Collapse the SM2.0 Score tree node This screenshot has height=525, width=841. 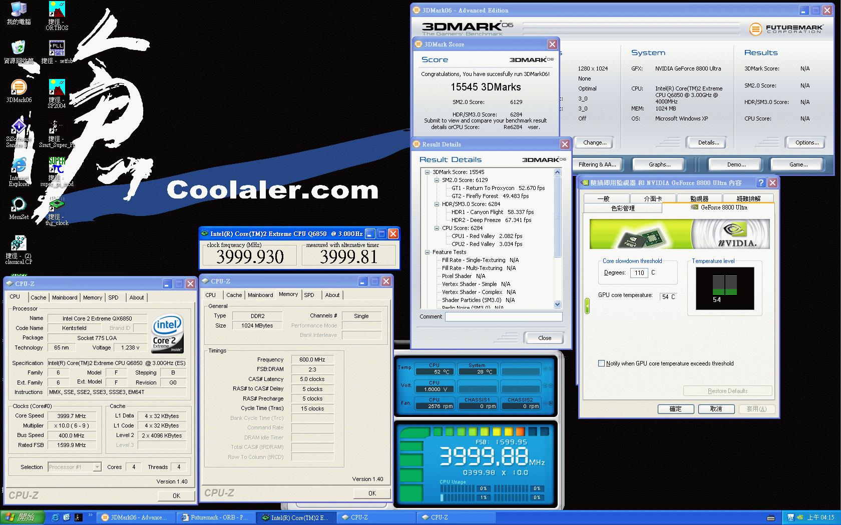point(437,180)
